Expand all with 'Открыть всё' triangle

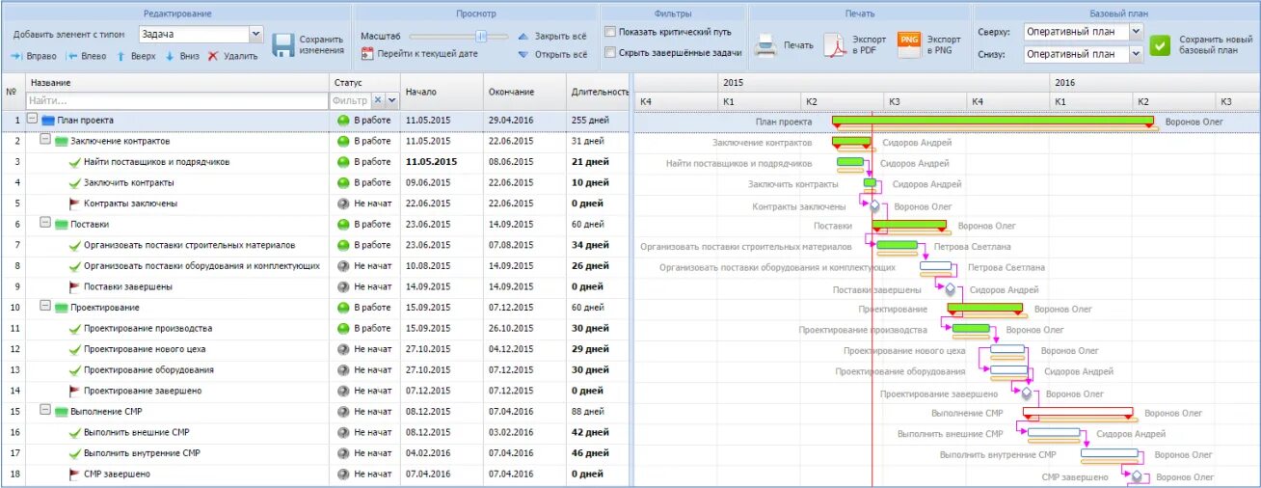pos(523,55)
